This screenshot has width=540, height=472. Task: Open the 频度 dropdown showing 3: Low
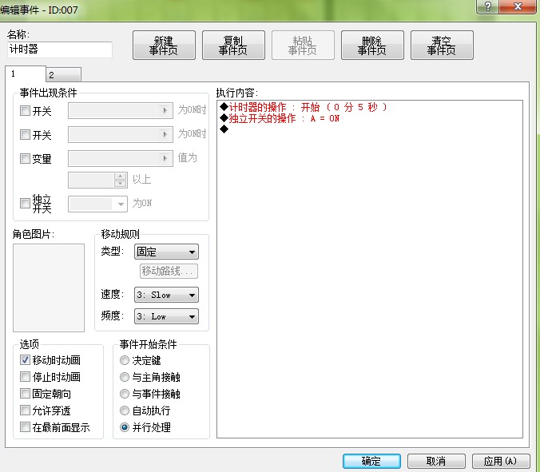point(166,316)
